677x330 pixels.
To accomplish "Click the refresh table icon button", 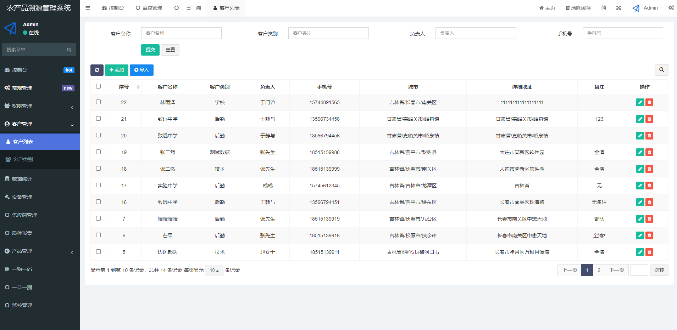I will [97, 70].
